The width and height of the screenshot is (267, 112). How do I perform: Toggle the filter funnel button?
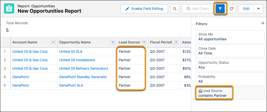coord(220,9)
